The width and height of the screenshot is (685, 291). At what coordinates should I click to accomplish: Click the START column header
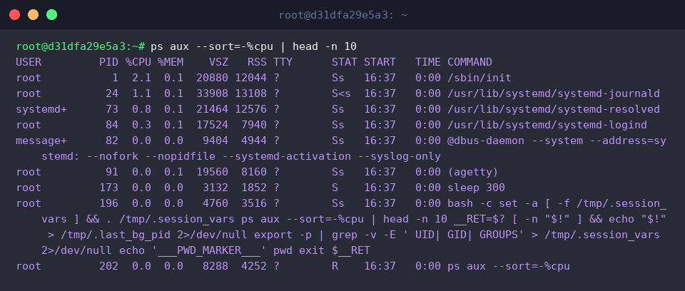pyautogui.click(x=379, y=62)
